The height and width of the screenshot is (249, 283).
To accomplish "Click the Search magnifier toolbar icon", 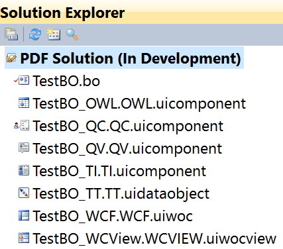I will (x=72, y=34).
